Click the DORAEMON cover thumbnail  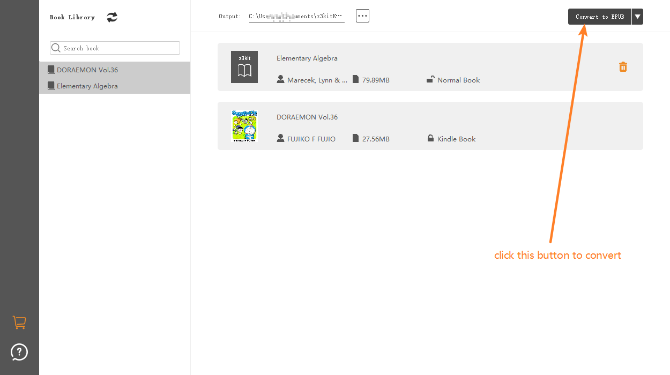pos(244,126)
